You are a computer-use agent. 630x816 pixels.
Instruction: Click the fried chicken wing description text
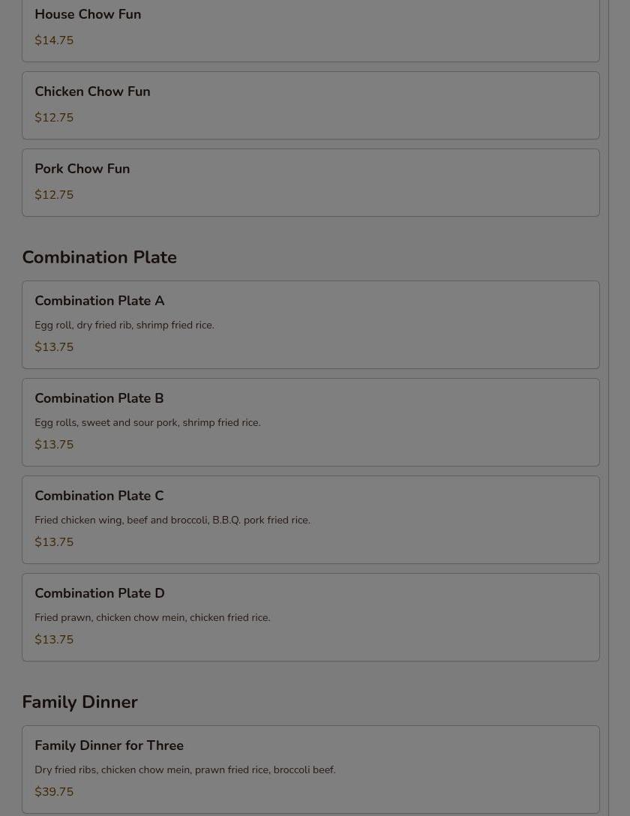(x=172, y=520)
